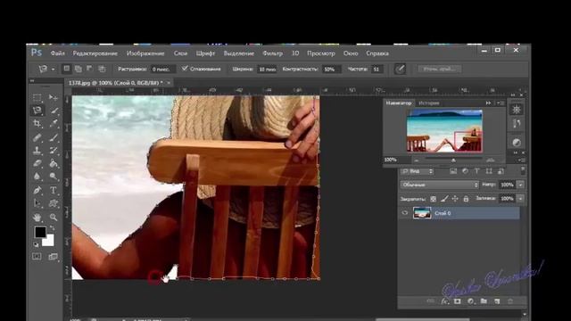Click the foreground black color swatch
This screenshot has height=321, width=571.
[x=39, y=232]
